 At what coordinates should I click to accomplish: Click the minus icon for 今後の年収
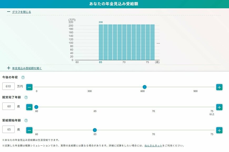click(x=29, y=87)
